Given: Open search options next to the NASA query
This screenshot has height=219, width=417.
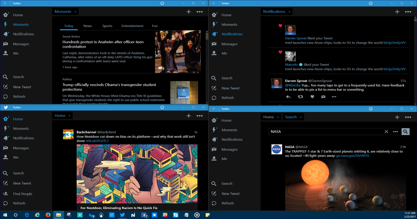Looking at the screenshot, I should pyautogui.click(x=395, y=132).
